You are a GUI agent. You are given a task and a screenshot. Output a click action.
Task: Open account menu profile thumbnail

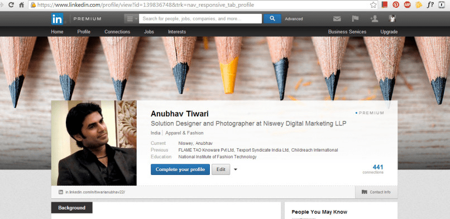point(392,19)
